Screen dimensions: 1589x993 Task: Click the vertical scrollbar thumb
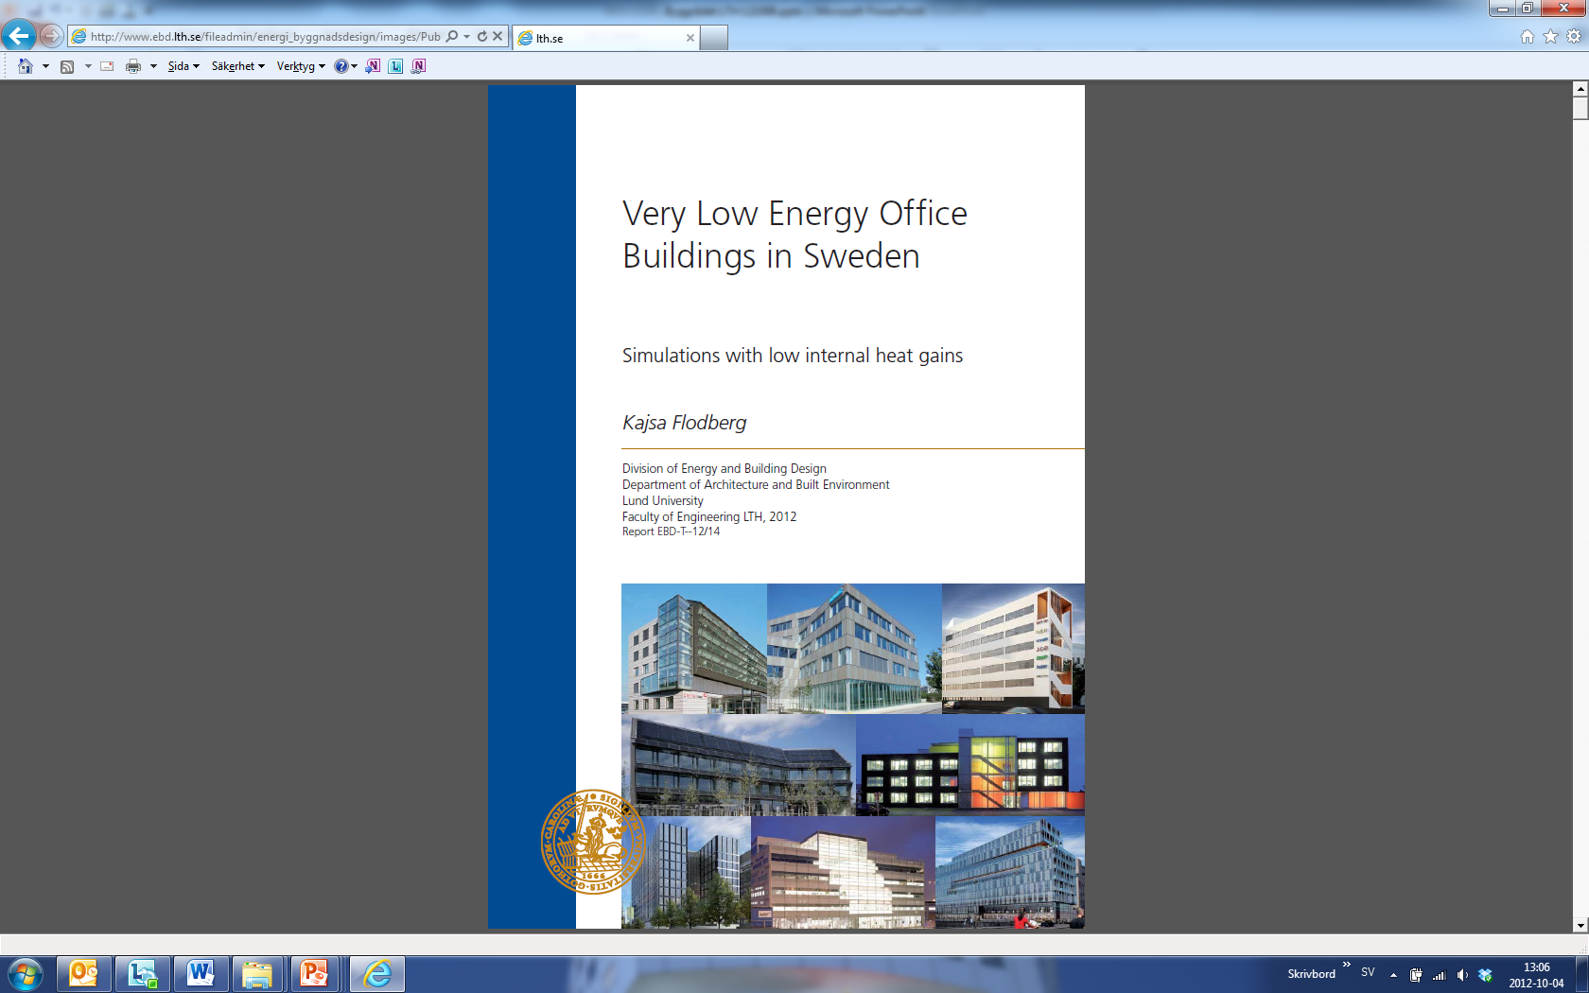click(x=1580, y=108)
